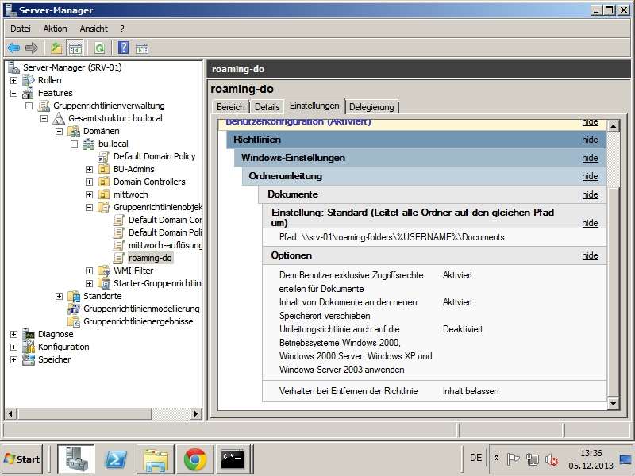
Task: Expand the Rollen tree node
Action: (x=13, y=80)
